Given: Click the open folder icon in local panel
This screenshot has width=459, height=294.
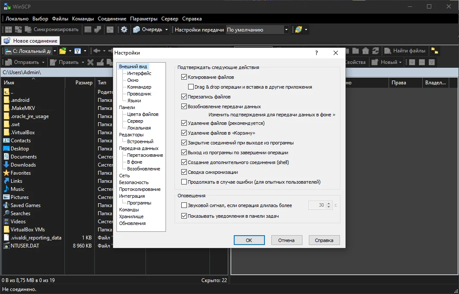Looking at the screenshot, I should click(x=63, y=51).
